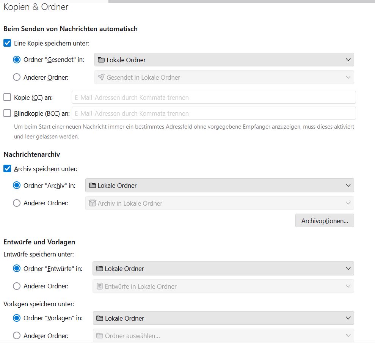Open the "Archiv" Lokale Ordner dropdown
Screen dimensions: 375x343
(220, 186)
